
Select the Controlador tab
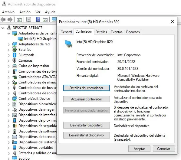click(84, 31)
